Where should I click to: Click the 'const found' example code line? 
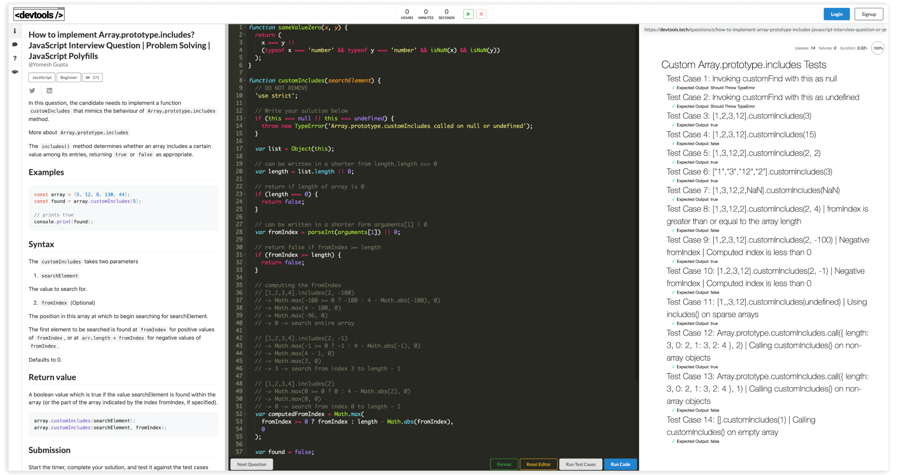pyautogui.click(x=87, y=201)
